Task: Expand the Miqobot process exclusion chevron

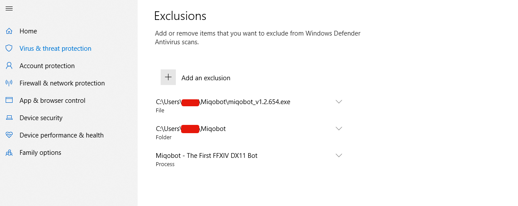Action: tap(339, 155)
